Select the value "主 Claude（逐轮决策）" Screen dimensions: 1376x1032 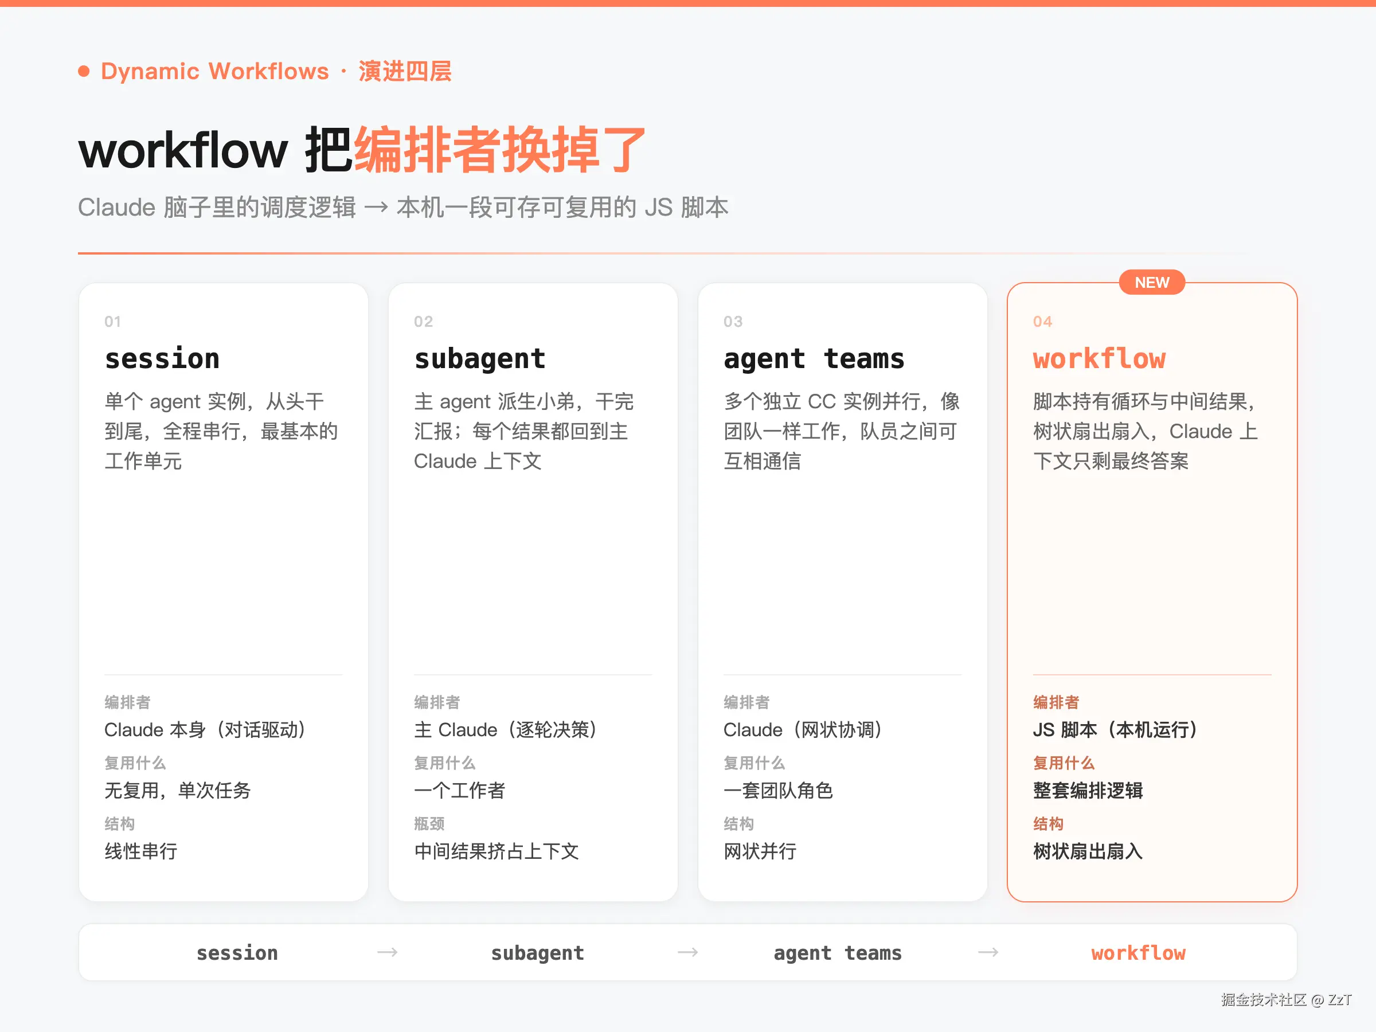point(505,730)
